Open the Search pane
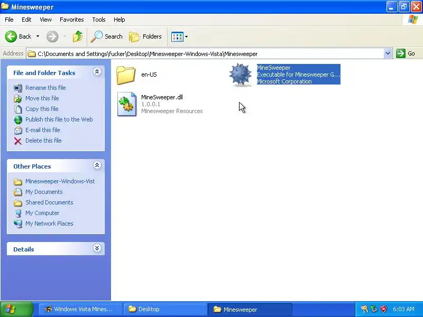This screenshot has width=423, height=317. pyautogui.click(x=107, y=36)
